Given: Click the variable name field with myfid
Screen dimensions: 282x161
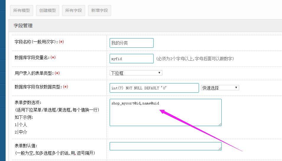Looking at the screenshot, I should (132, 59).
